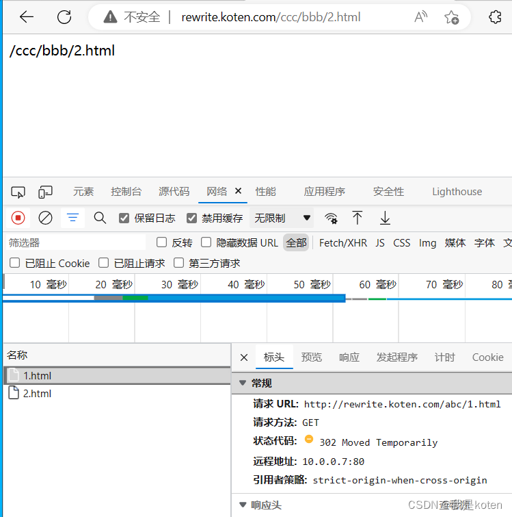The width and height of the screenshot is (512, 517).
Task: Activate the inspect element picker icon
Action: 18,192
